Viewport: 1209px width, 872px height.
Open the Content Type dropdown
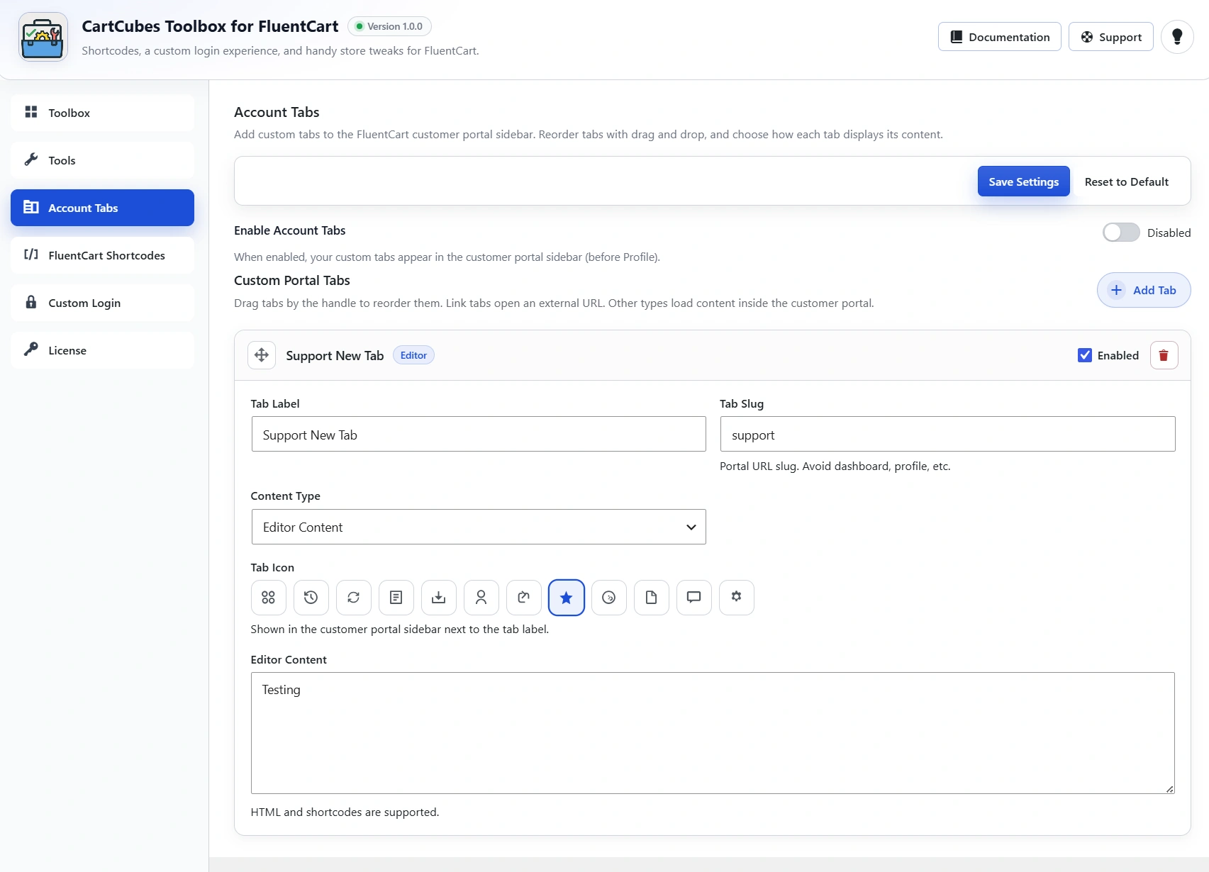(479, 527)
